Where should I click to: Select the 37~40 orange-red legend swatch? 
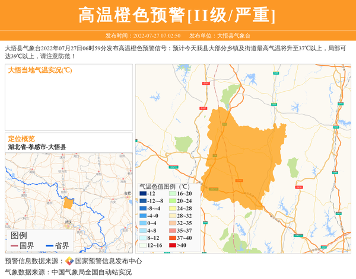171,238
